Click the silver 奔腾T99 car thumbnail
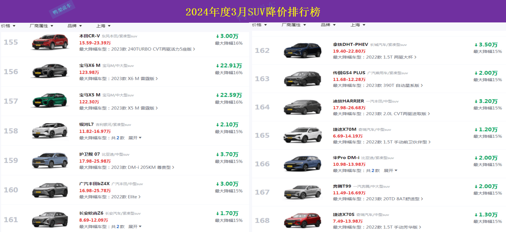Screen dimensions: 506x232 point(302,192)
